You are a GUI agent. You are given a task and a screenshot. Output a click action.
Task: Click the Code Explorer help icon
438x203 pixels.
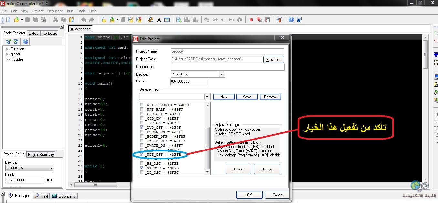click(x=26, y=42)
